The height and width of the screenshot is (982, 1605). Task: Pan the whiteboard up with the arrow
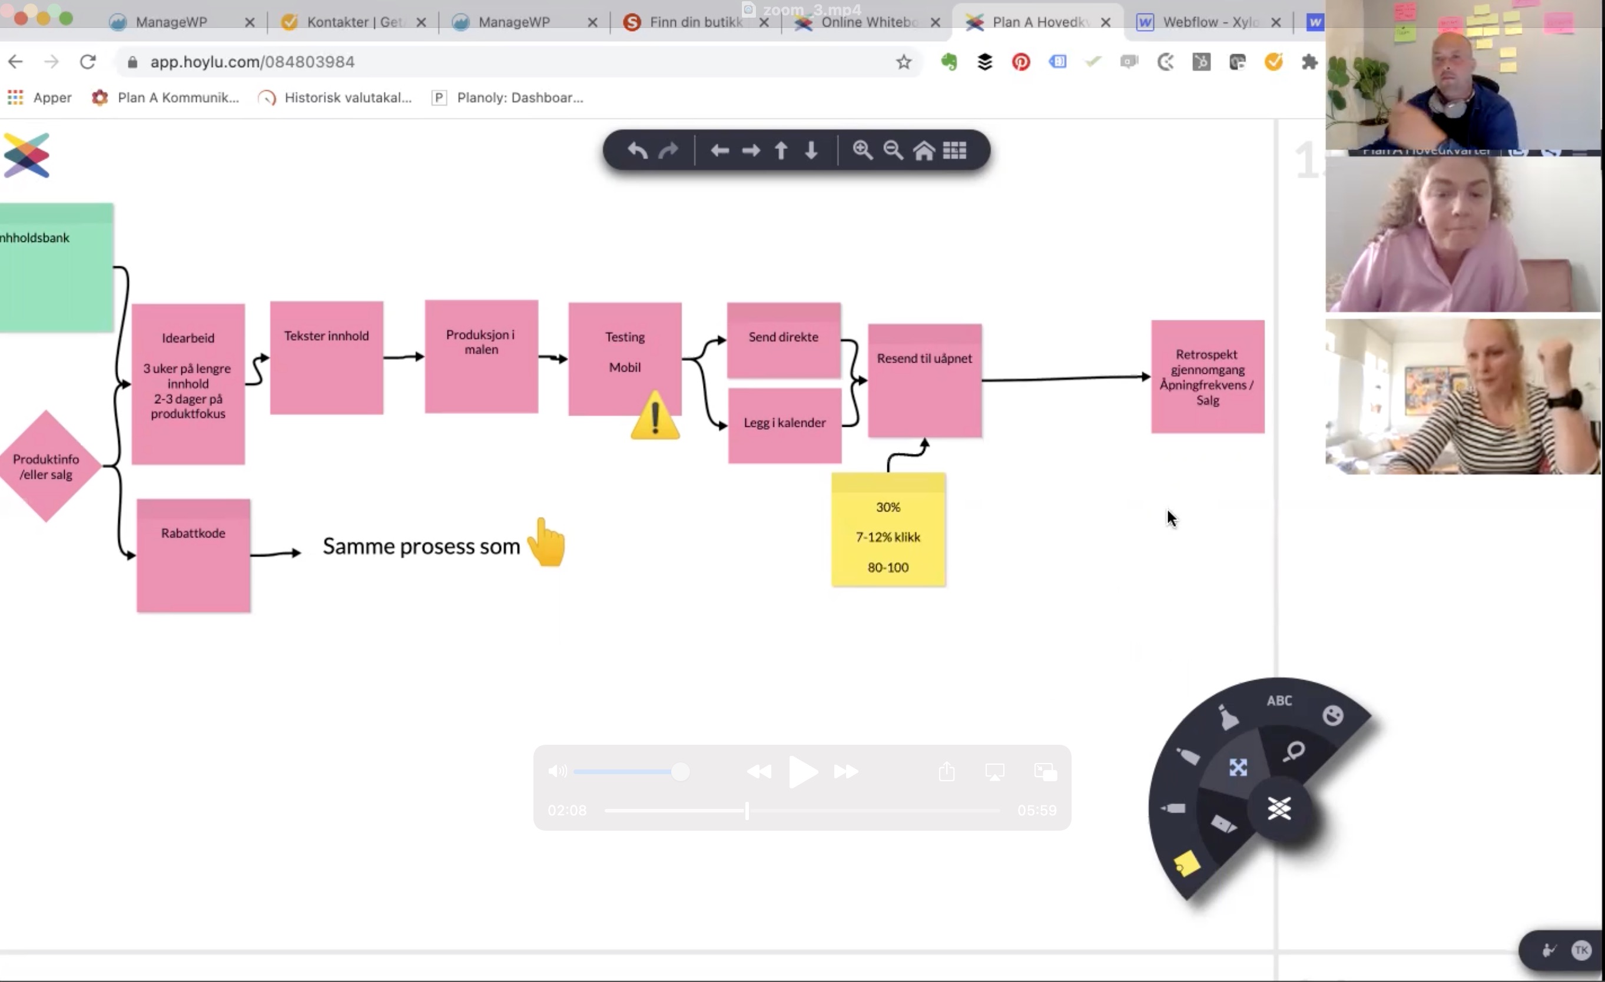click(x=781, y=151)
